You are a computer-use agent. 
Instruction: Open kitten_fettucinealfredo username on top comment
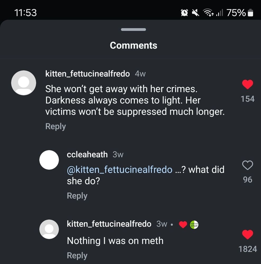[88, 74]
